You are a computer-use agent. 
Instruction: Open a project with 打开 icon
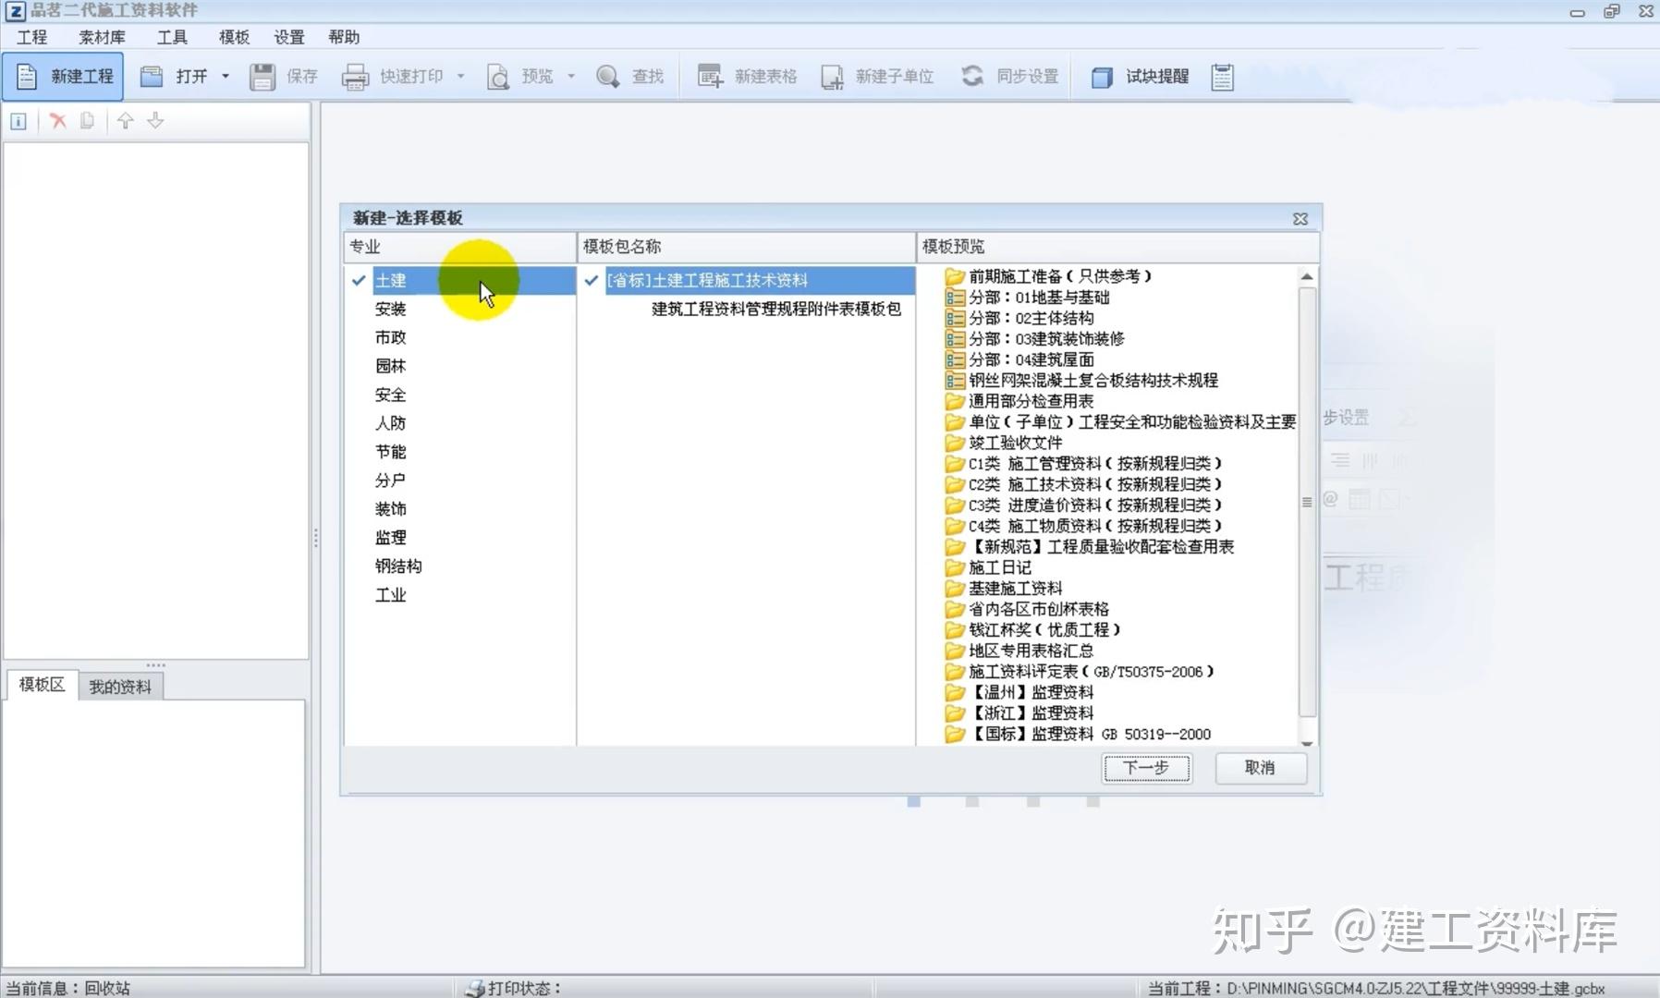152,77
